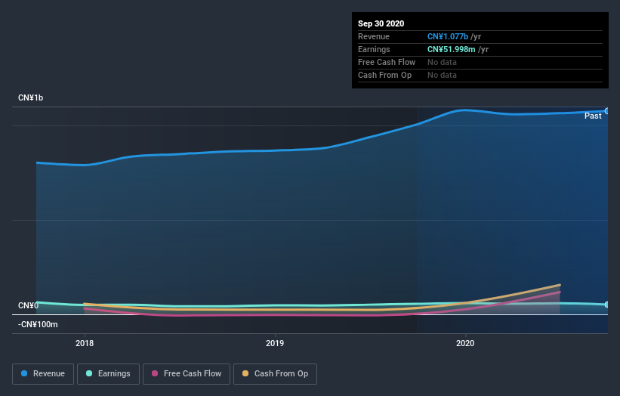Toggle the Earnings legend button
The width and height of the screenshot is (620, 396).
(108, 374)
